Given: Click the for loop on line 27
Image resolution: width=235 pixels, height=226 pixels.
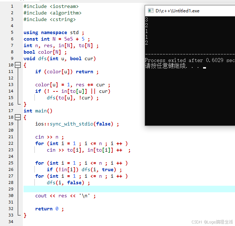Looking at the screenshot, I should click(x=82, y=176).
